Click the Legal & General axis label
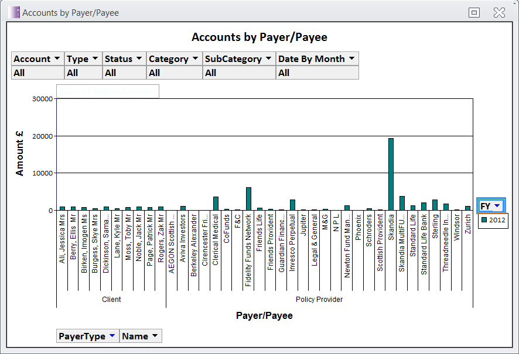 (314, 240)
